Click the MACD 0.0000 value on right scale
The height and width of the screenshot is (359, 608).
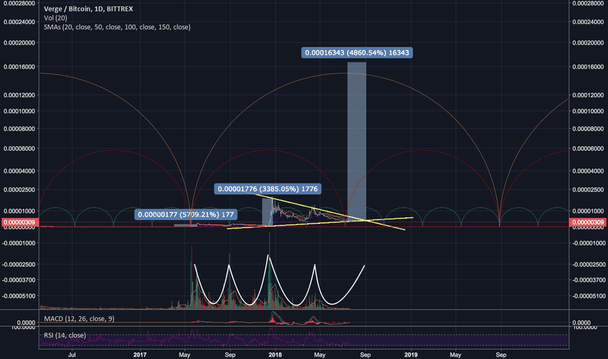point(581,322)
